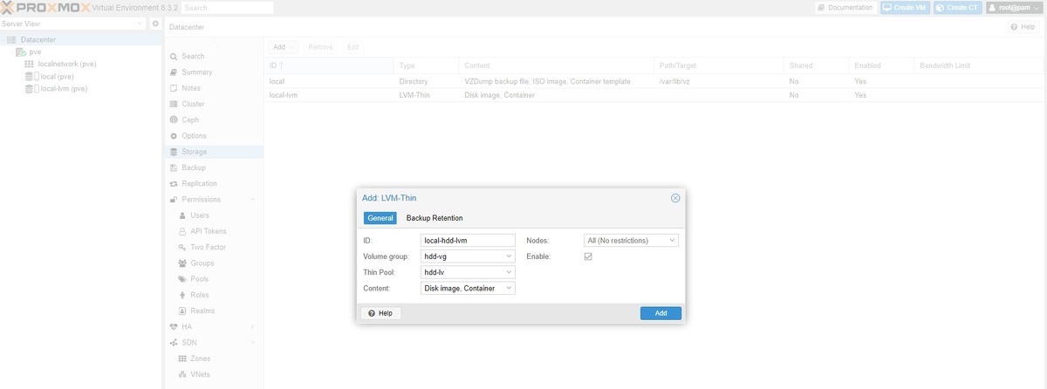Open the Options item in the side menu

(x=194, y=136)
